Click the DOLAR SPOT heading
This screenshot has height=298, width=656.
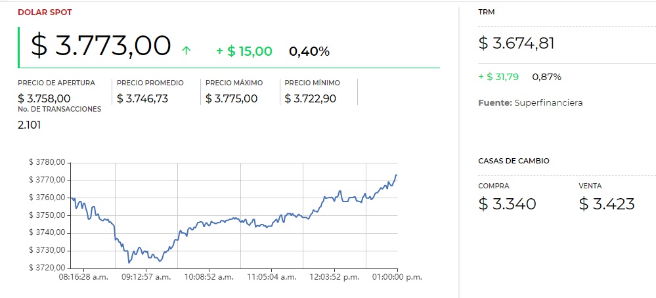click(45, 12)
